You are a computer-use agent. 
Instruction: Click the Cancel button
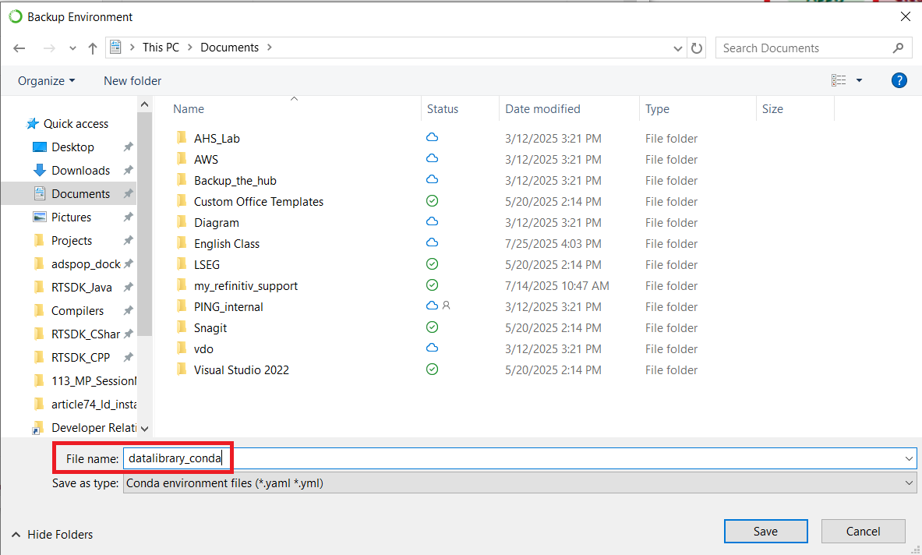(863, 531)
